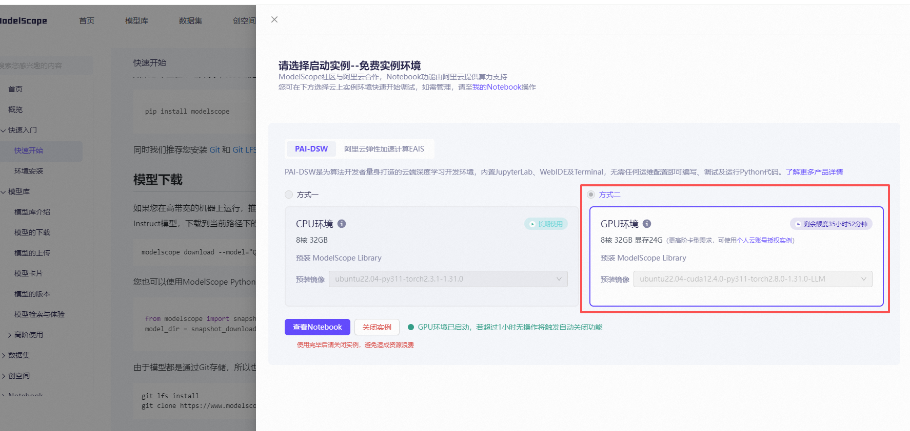910x431 pixels.
Task: Open the 了解更多产品详情 link
Action: click(x=814, y=172)
